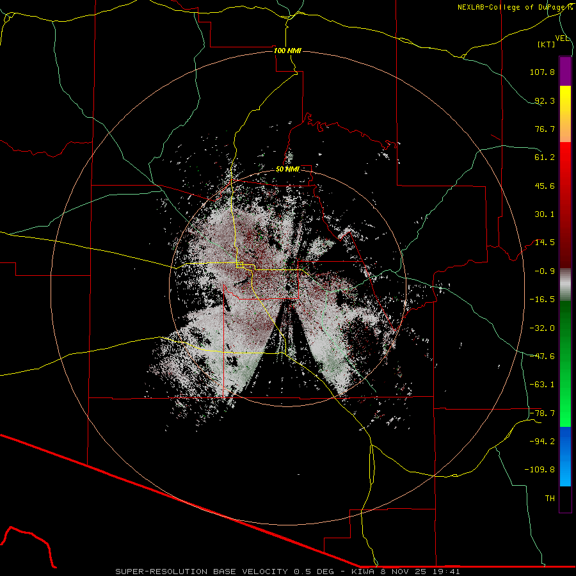576x576 pixels.
Task: Pick the yellow-orange segment of the color bar
Action: pos(565,114)
